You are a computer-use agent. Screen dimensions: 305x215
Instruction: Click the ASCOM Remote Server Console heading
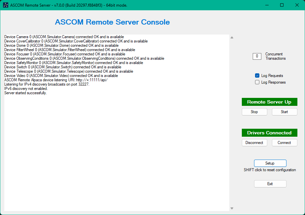pos(112,22)
